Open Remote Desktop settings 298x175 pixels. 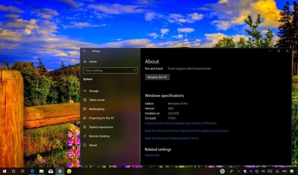[x=99, y=136]
